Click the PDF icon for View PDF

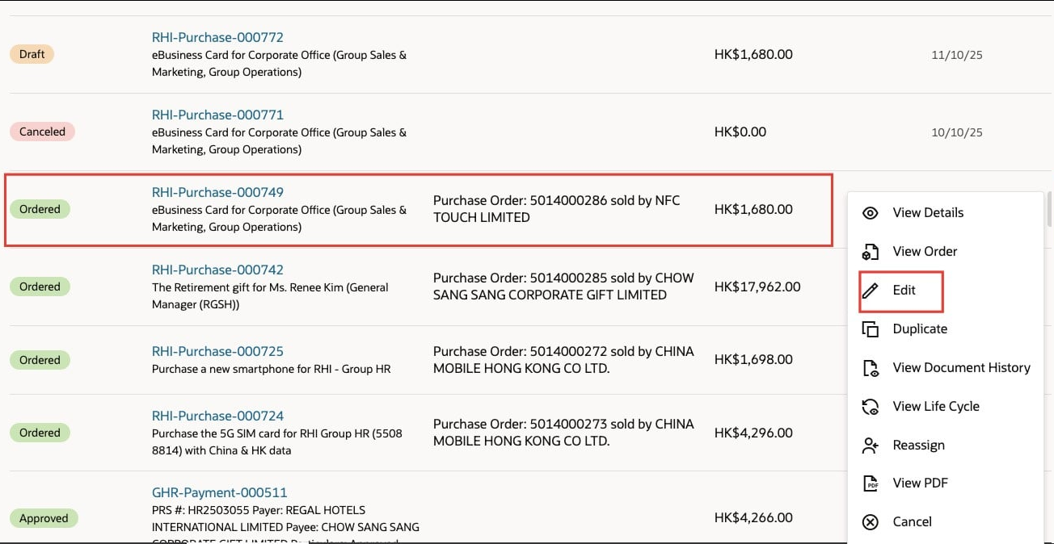871,483
